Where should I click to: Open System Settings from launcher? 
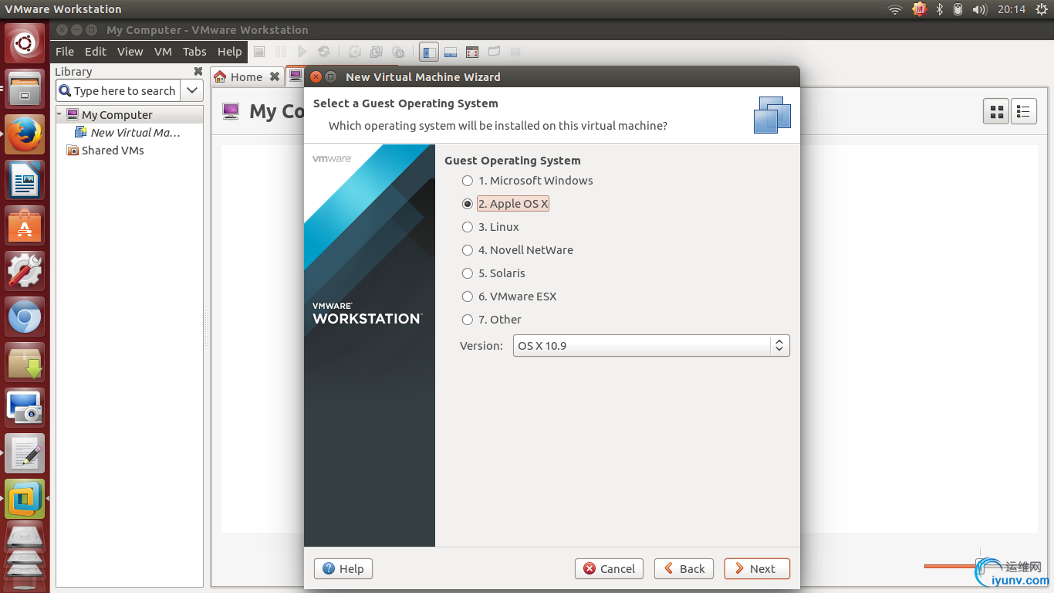25,270
